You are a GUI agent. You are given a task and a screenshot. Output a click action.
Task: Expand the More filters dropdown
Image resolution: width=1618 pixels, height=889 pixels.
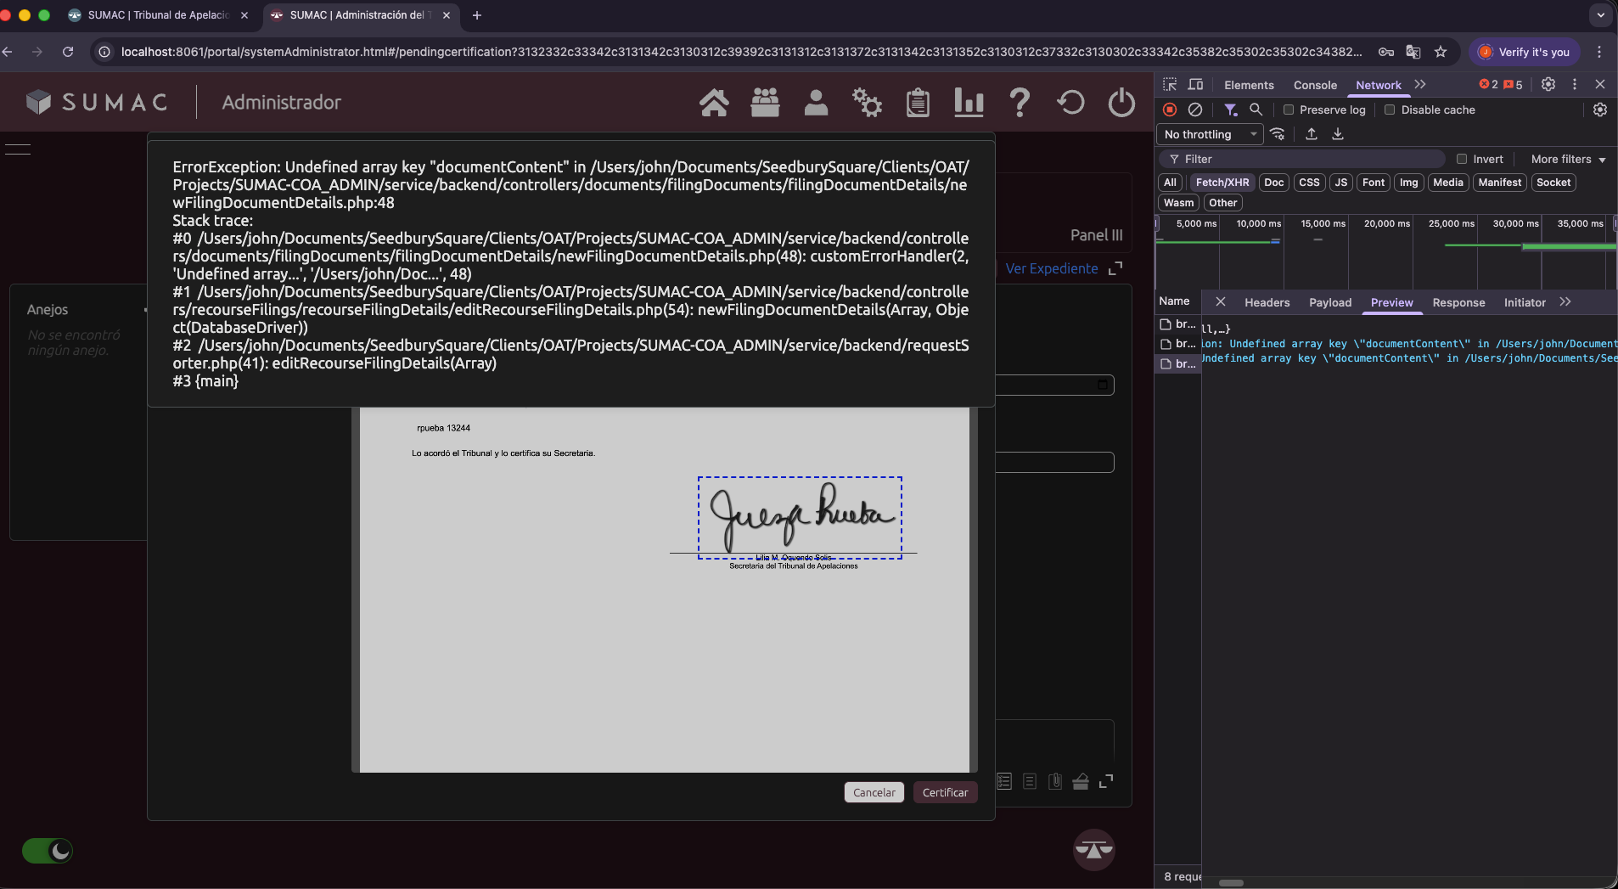(x=1568, y=159)
